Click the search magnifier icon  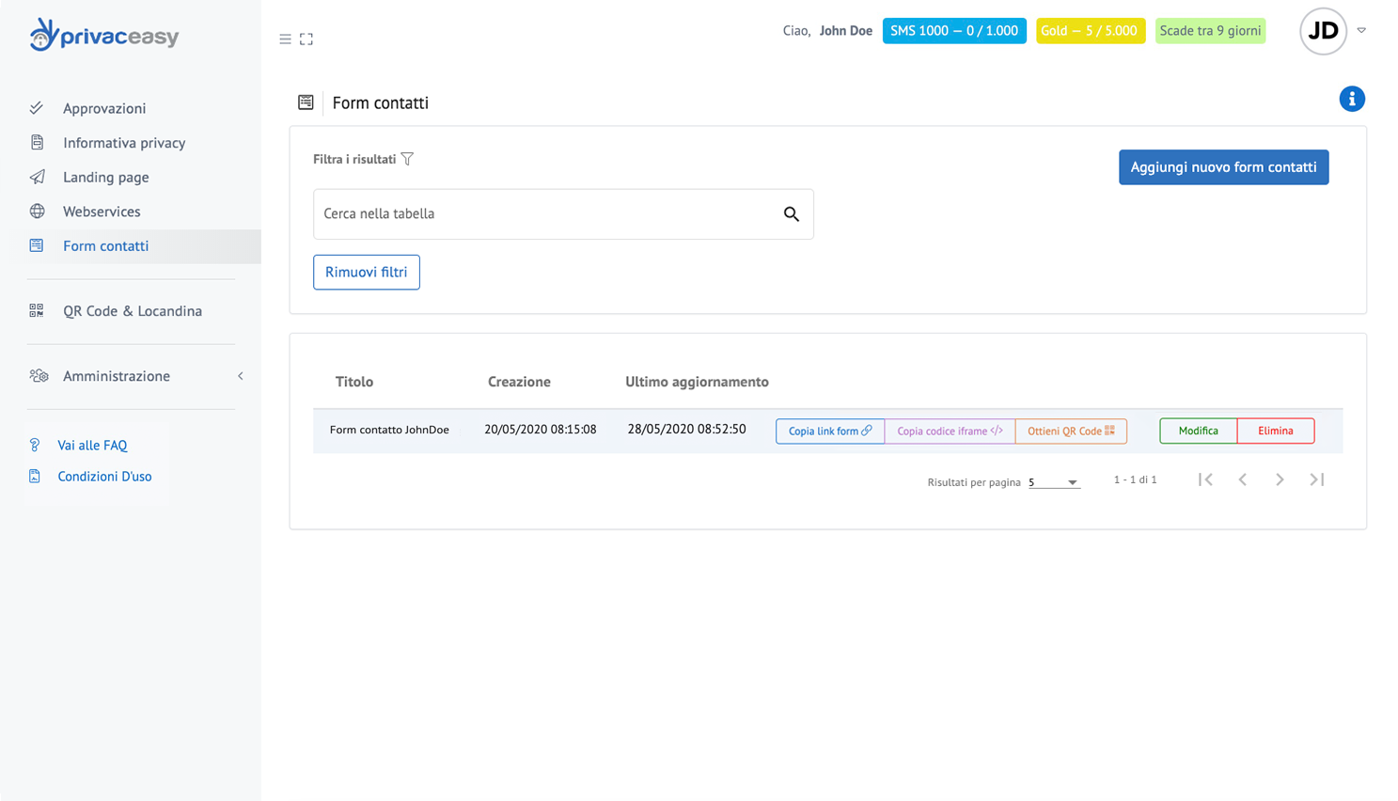(x=791, y=214)
